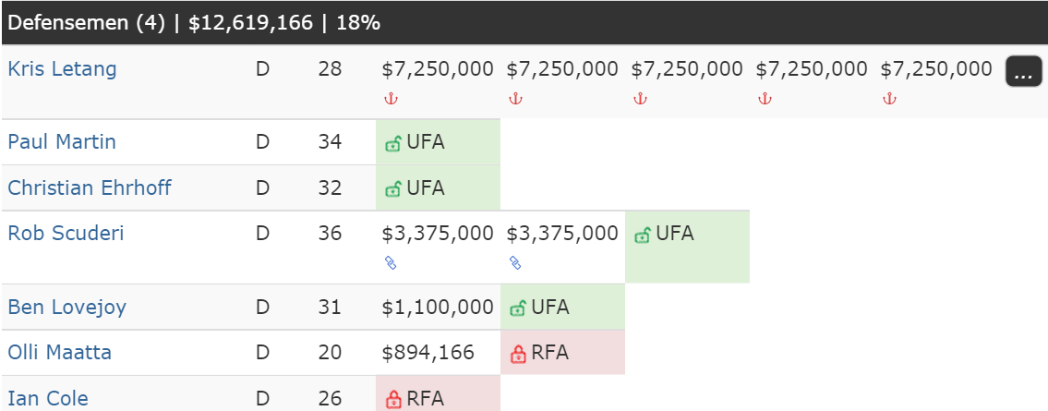Open Paul Martin's player page
The height and width of the screenshot is (411, 1048).
(62, 141)
